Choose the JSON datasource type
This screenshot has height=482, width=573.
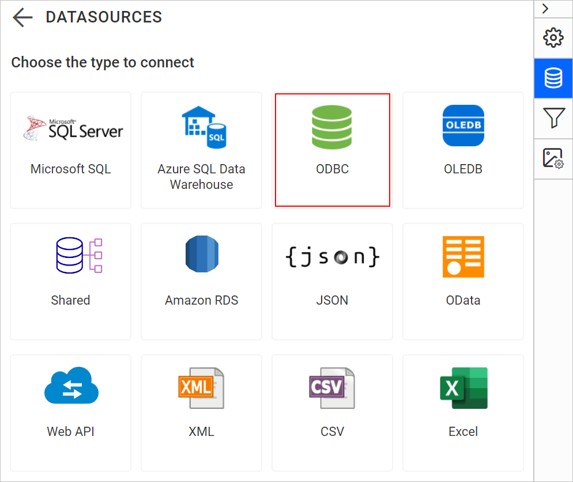332,282
